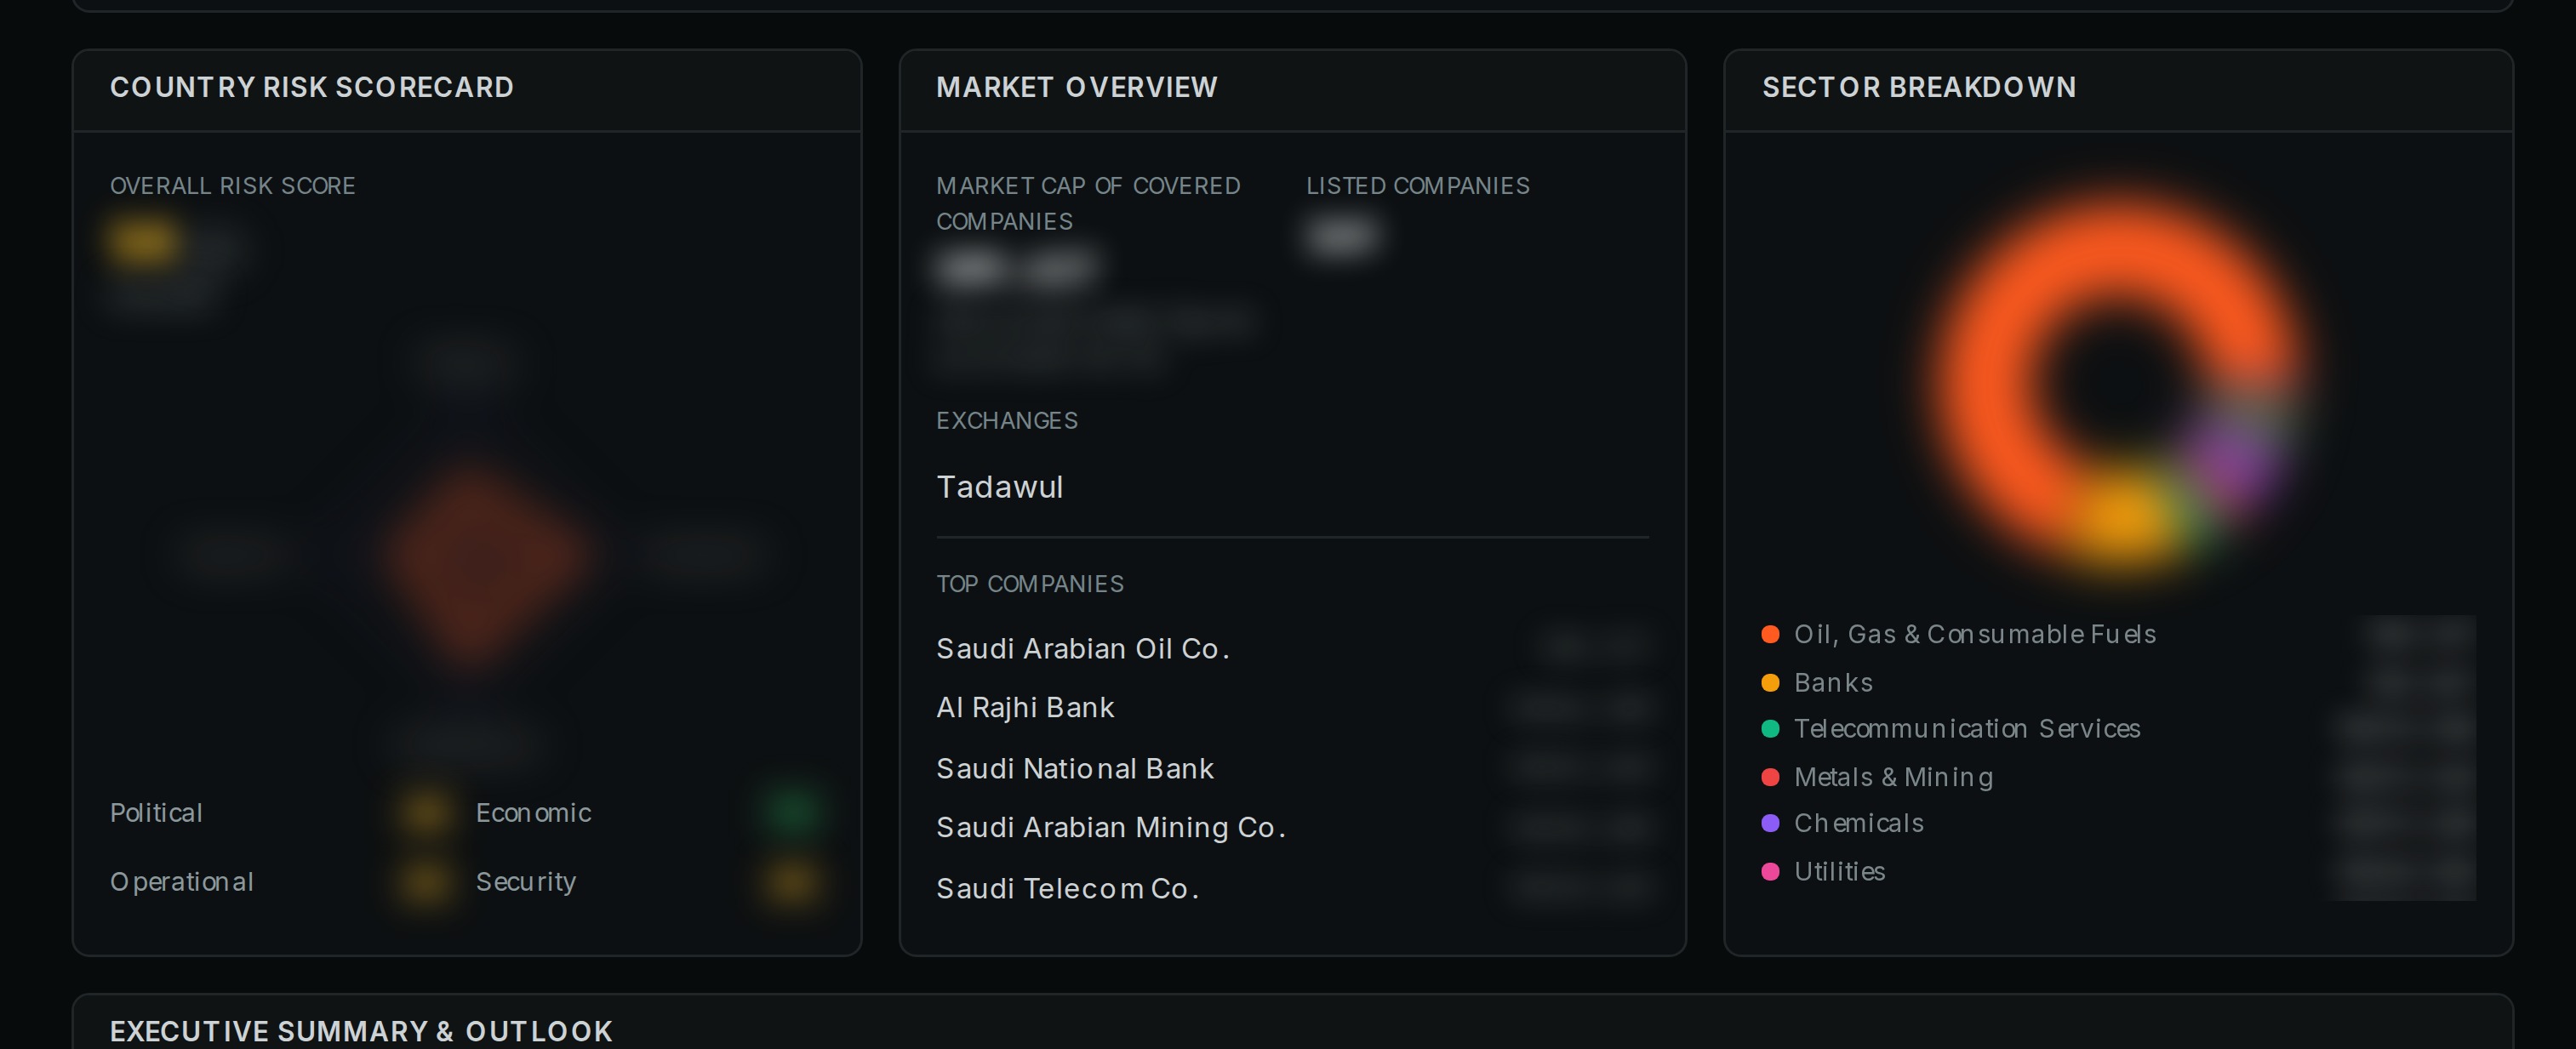Click the Banks sector label
Screen dimensions: 2576x1049
pos(1833,683)
